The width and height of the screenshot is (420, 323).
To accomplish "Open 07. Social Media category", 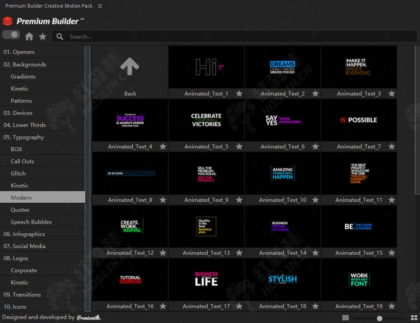I will pos(43,246).
